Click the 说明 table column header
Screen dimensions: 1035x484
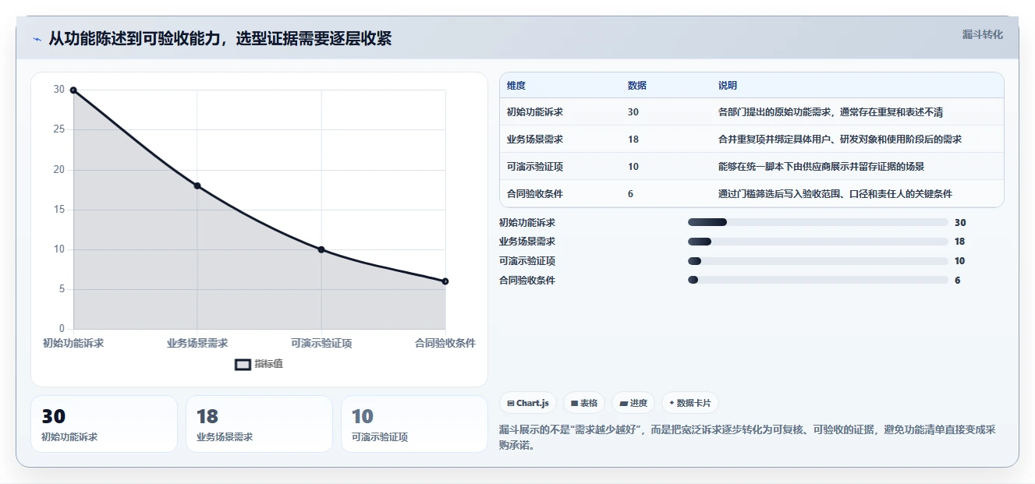coord(727,86)
